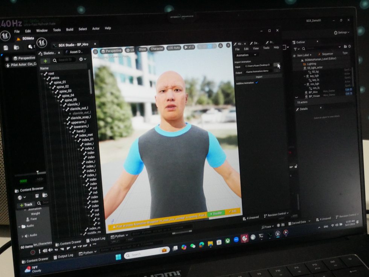Click Disable on the post process warning
The image size is (369, 277).
(x=216, y=213)
